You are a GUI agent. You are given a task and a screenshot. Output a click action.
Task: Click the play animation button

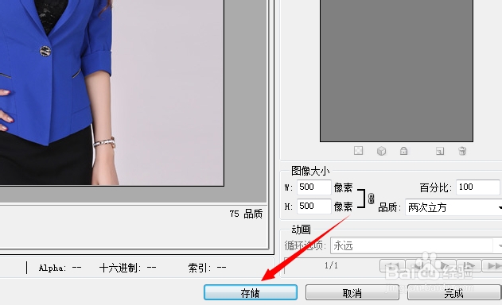pos(443,265)
